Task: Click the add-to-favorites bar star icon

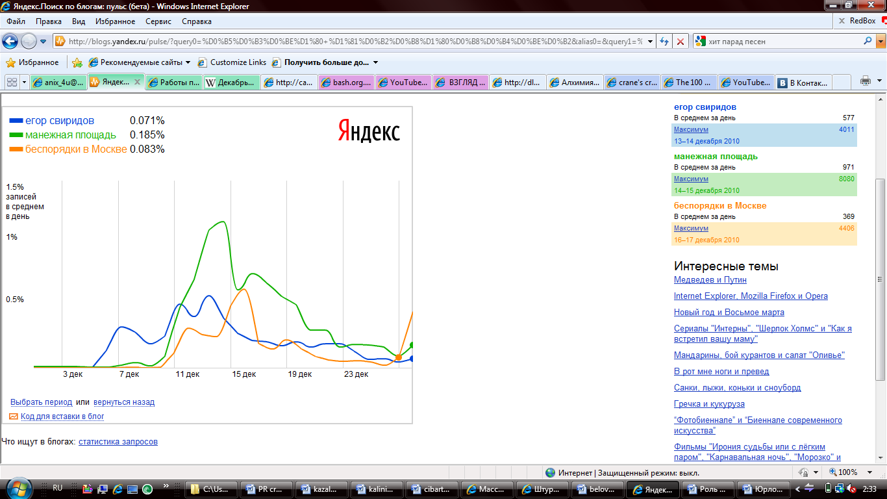Action: click(77, 62)
